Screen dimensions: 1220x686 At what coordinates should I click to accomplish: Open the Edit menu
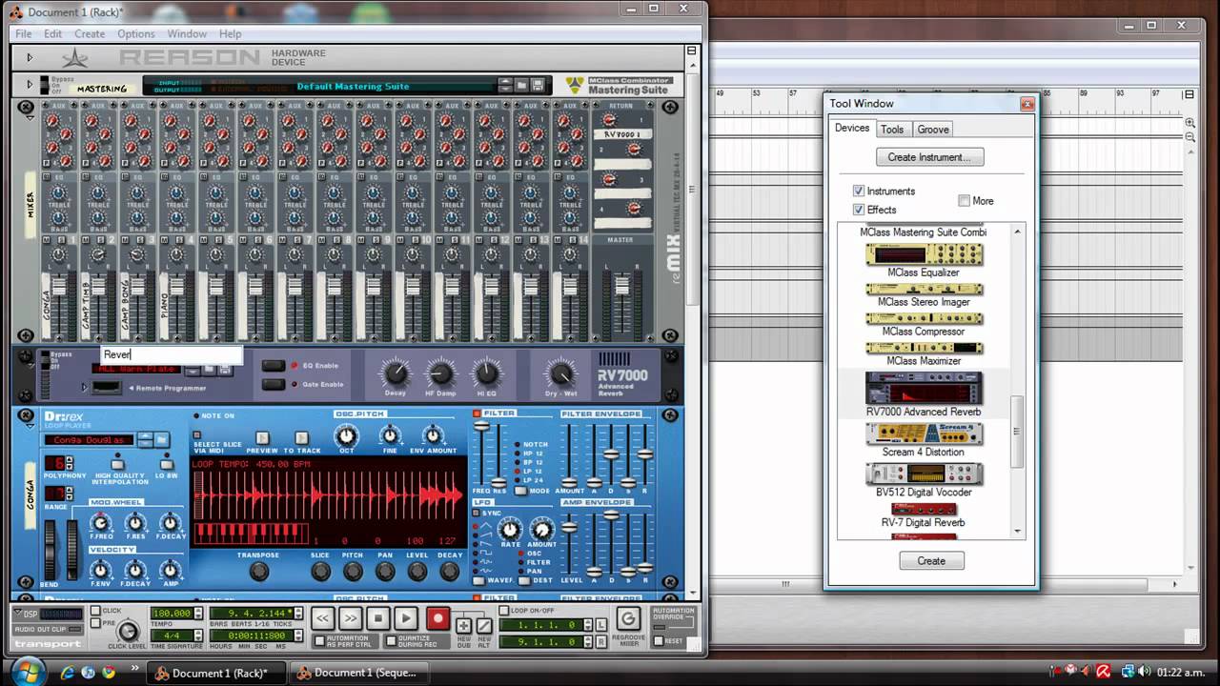53,33
